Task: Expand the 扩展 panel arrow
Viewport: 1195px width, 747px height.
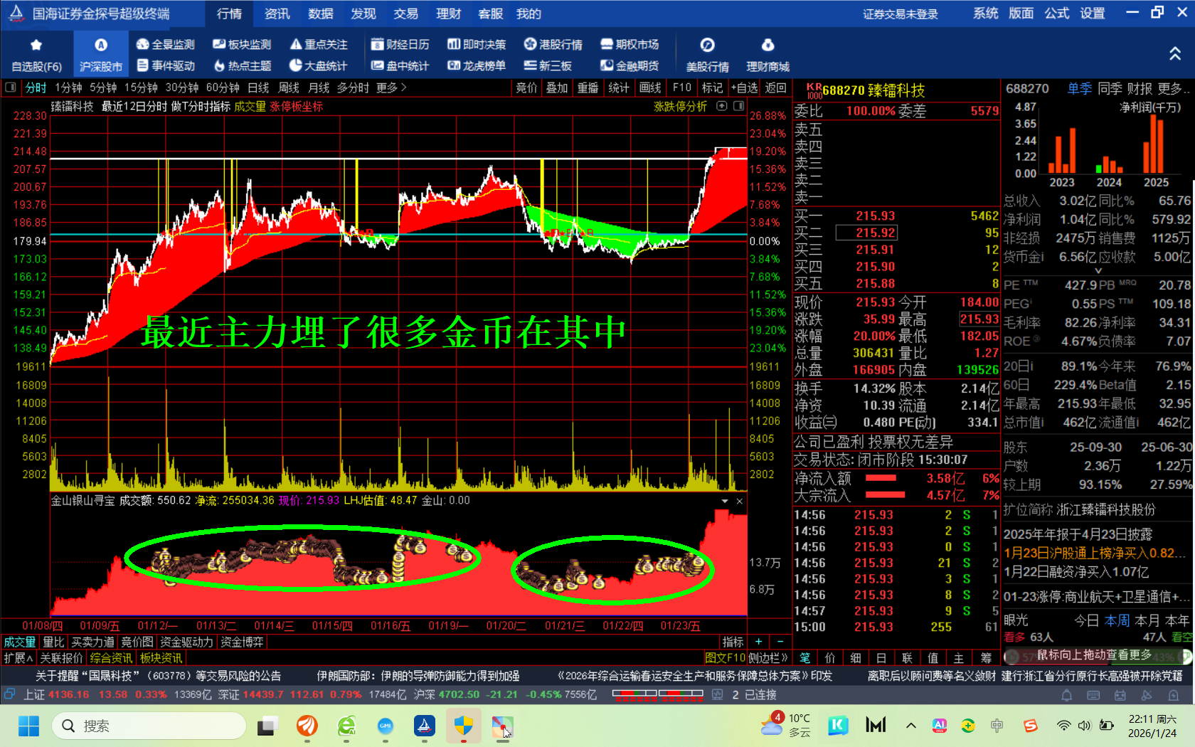Action: tap(18, 658)
